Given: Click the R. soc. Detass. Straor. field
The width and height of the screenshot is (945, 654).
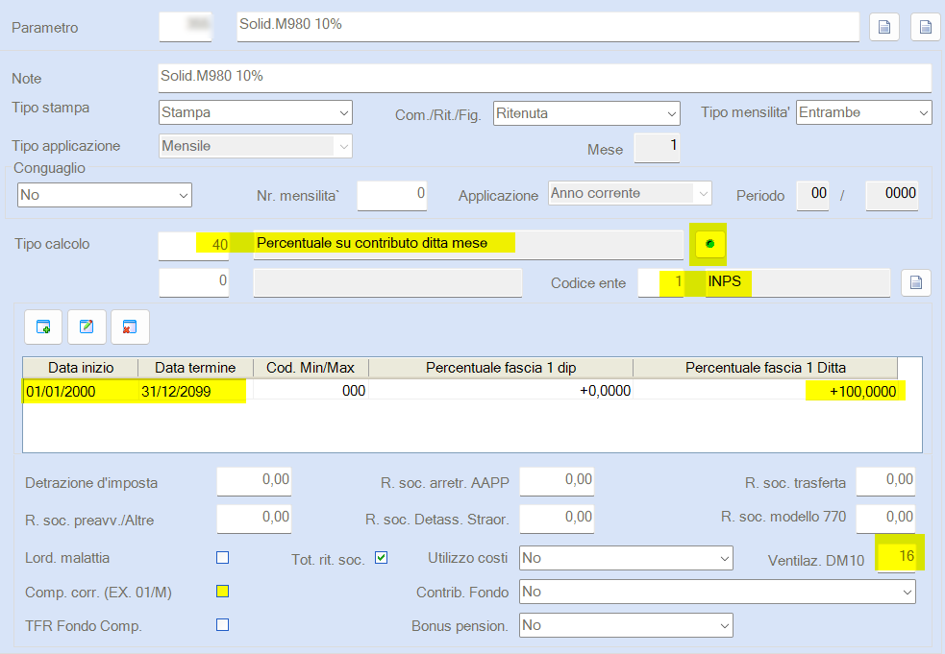Looking at the screenshot, I should coord(557,520).
